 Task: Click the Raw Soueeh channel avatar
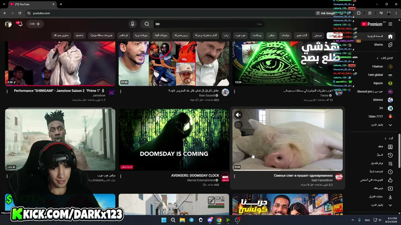click(225, 92)
